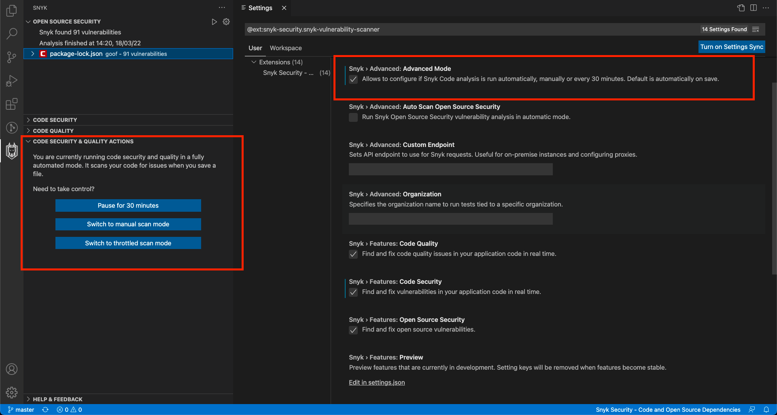Click the Custom Endpoint input field
777x415 pixels.
tap(451, 169)
